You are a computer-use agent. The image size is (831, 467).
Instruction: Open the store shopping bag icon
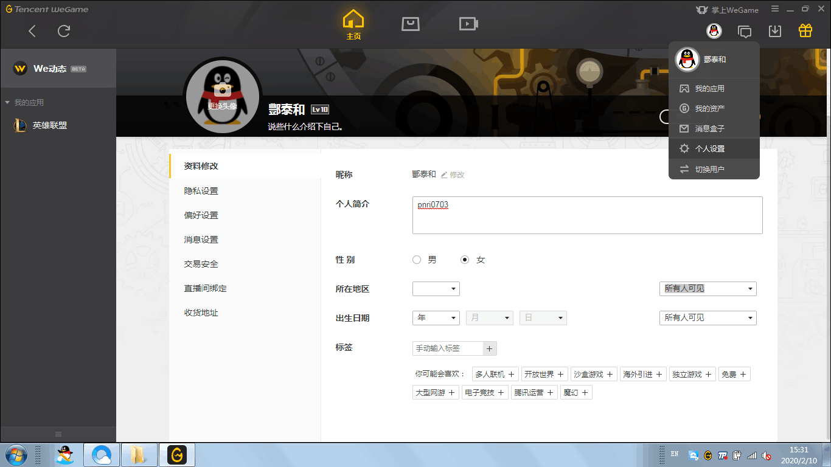click(x=411, y=24)
